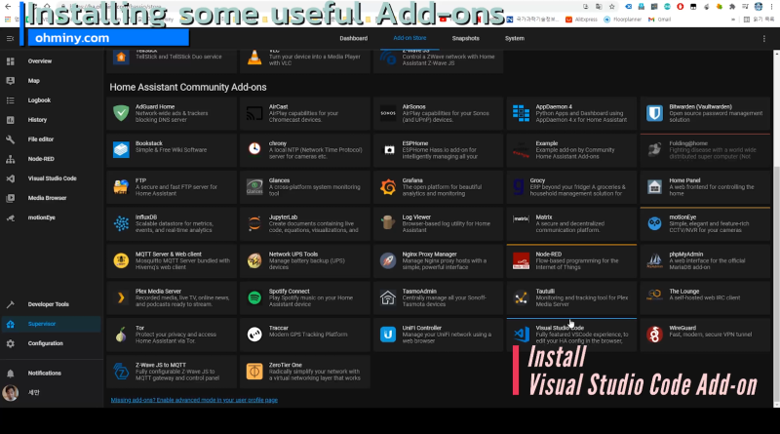780x434 pixels.
Task: Open the Network UPS Tools add-on
Action: click(305, 260)
